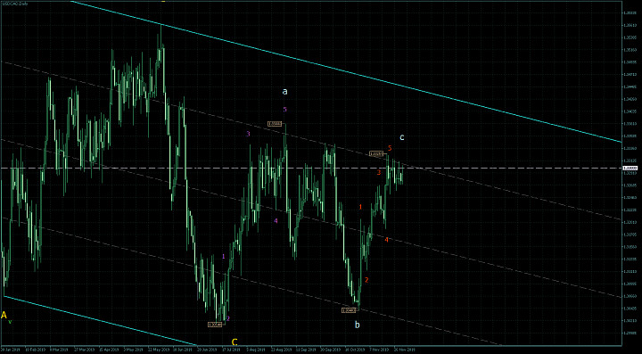Select the purple wave number 5 label
642x354 pixels.
click(x=285, y=110)
